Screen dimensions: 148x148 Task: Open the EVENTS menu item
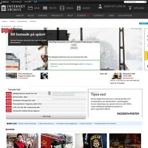coord(43,16)
